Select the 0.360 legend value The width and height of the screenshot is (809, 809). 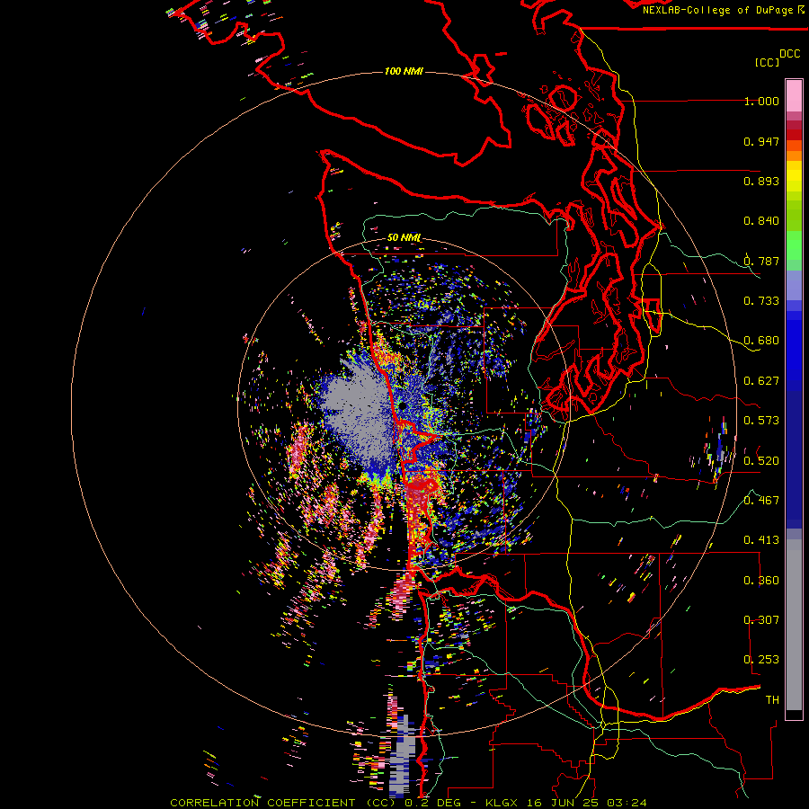[x=761, y=581]
